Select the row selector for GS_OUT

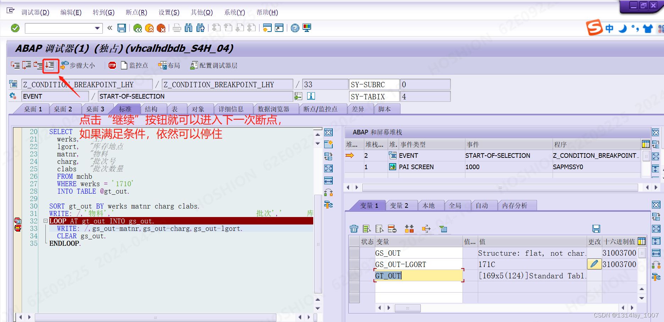click(x=354, y=253)
